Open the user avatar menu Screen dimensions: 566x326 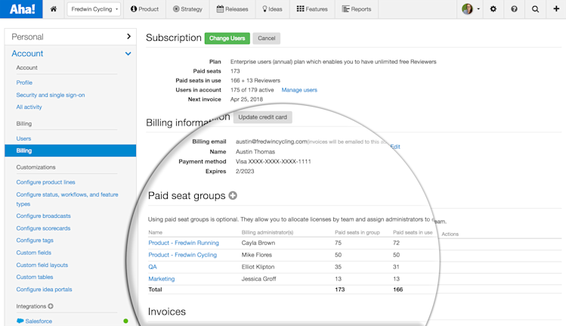pos(470,9)
